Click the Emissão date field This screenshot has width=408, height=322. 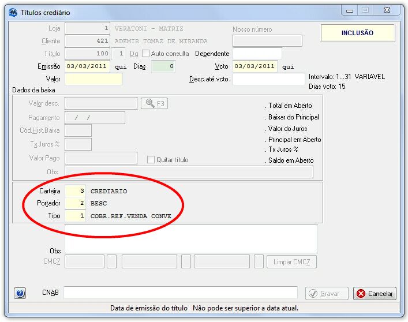[x=87, y=66]
